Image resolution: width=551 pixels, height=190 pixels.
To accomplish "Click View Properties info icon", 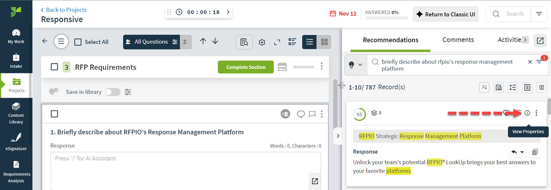I will [x=527, y=113].
